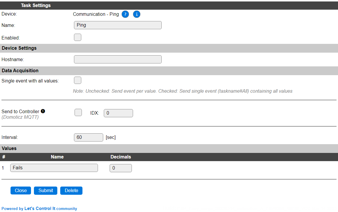The image size is (338, 212).
Task: Focus the empty Hostname input field
Action: coord(118,59)
